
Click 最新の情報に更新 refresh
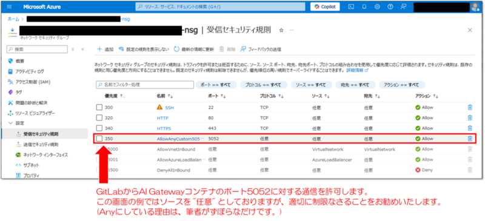coord(194,49)
